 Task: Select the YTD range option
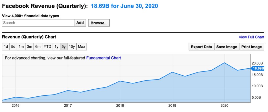click(47, 47)
